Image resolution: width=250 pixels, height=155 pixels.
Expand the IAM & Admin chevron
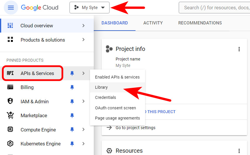pos(84,101)
